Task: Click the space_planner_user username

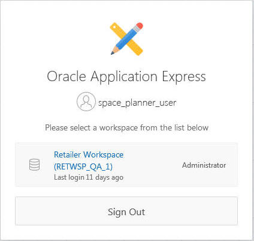Action: point(137,103)
